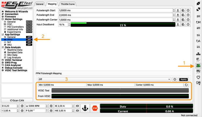The width and height of the screenshot is (202, 117).
Task: Open the PPM mapping Off dropdown
Action: pos(105,79)
